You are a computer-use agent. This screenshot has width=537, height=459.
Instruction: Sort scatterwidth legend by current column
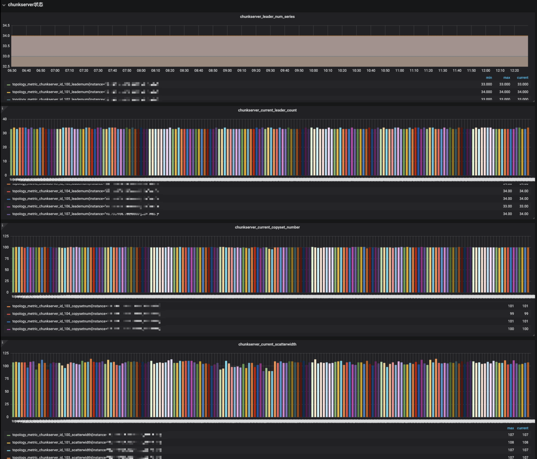click(522, 428)
